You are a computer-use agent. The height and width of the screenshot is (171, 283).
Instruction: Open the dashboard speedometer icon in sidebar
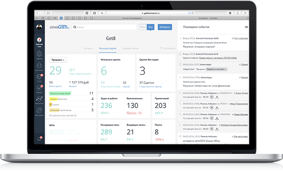(x=39, y=40)
